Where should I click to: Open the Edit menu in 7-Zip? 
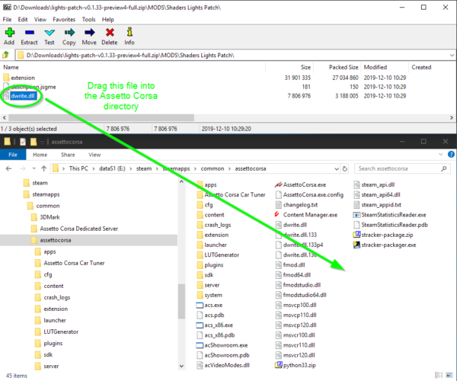point(23,20)
